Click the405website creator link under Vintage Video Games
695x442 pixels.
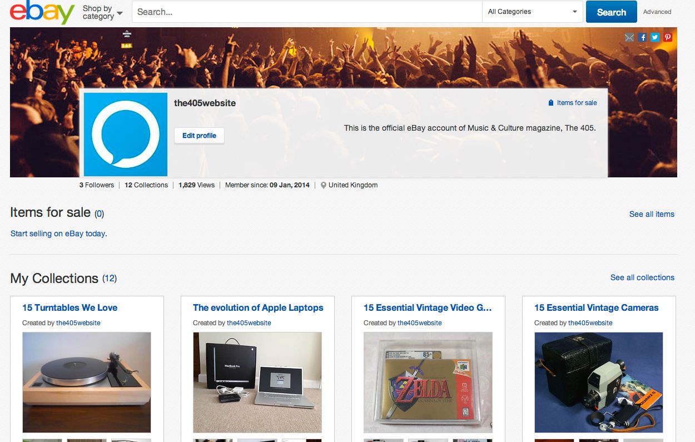[420, 323]
